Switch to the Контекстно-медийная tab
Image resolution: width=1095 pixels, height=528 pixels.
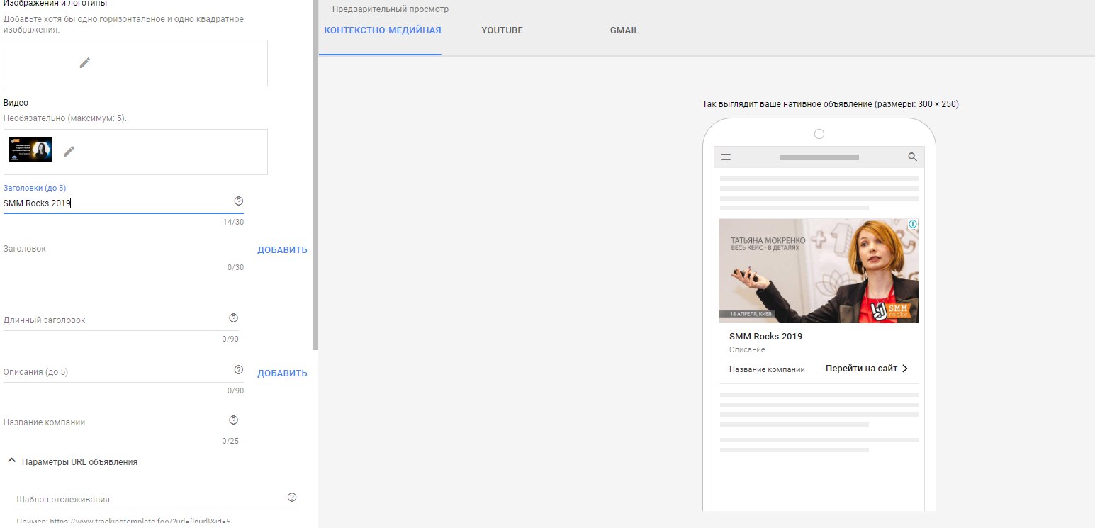(383, 30)
